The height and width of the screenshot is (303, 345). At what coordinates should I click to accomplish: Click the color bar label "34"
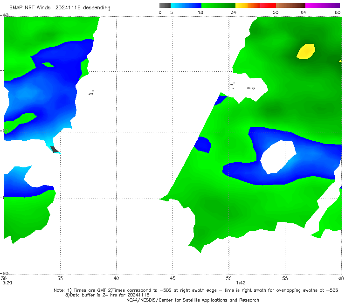click(x=234, y=12)
